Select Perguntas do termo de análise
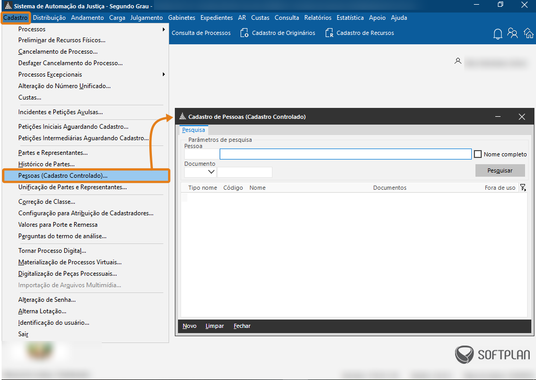This screenshot has height=380, width=536. click(62, 236)
